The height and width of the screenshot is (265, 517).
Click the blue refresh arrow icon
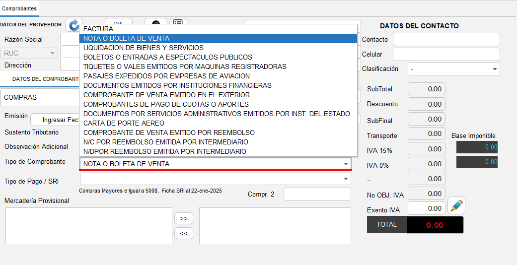(74, 24)
